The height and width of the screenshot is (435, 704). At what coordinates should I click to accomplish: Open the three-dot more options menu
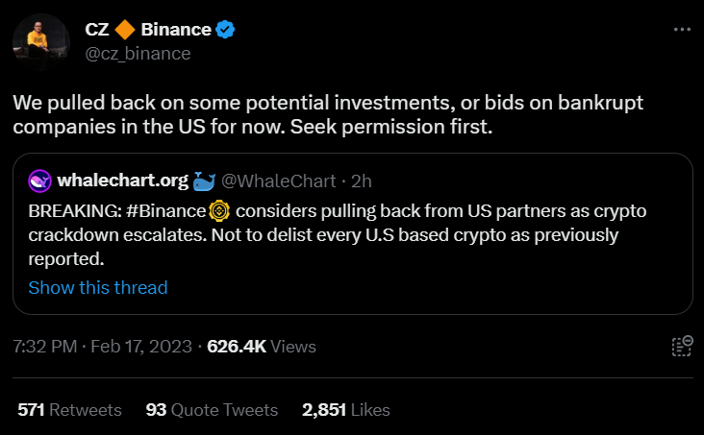click(682, 30)
